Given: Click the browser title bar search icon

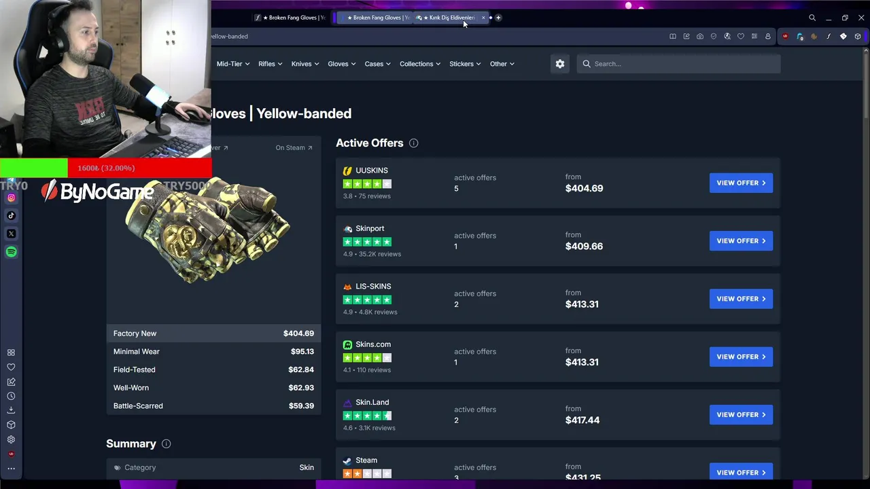Looking at the screenshot, I should point(812,18).
